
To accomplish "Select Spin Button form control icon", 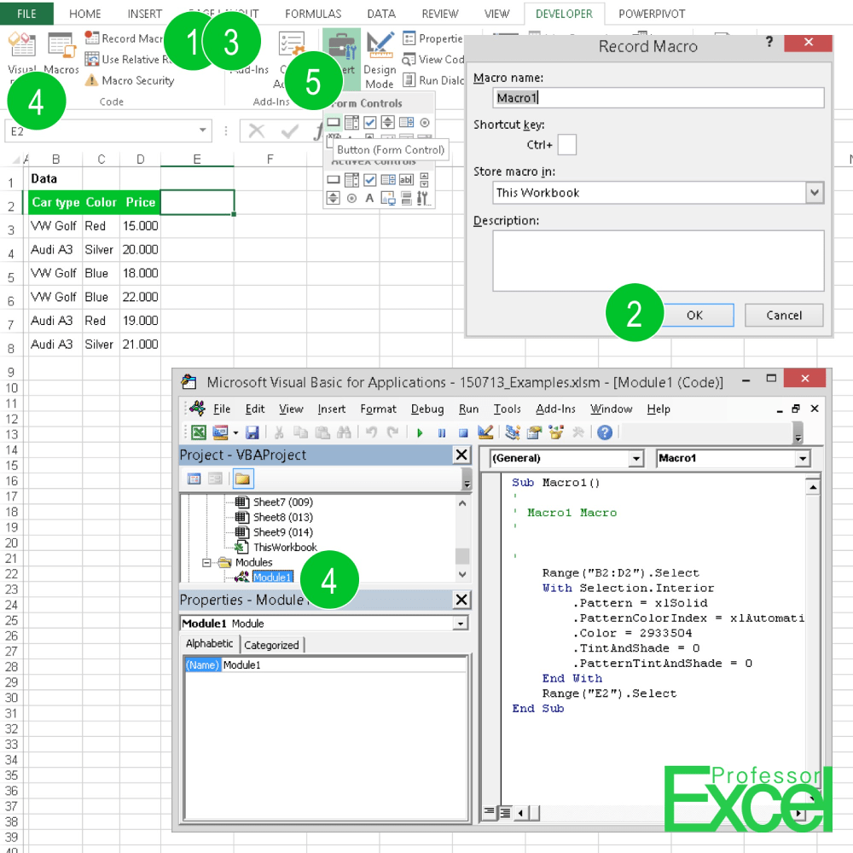I will [x=387, y=122].
